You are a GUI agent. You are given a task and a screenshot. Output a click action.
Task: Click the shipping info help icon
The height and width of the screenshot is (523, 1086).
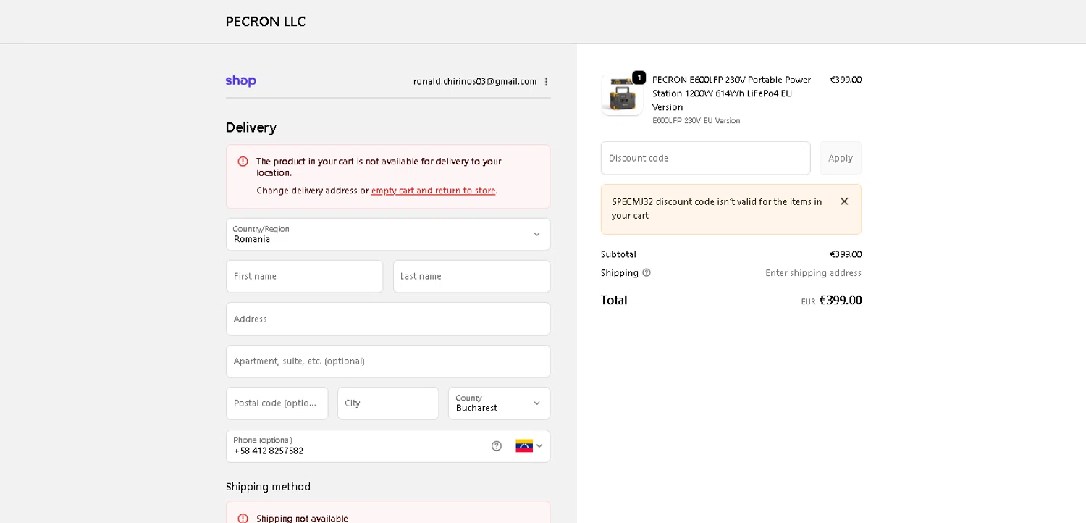[647, 273]
